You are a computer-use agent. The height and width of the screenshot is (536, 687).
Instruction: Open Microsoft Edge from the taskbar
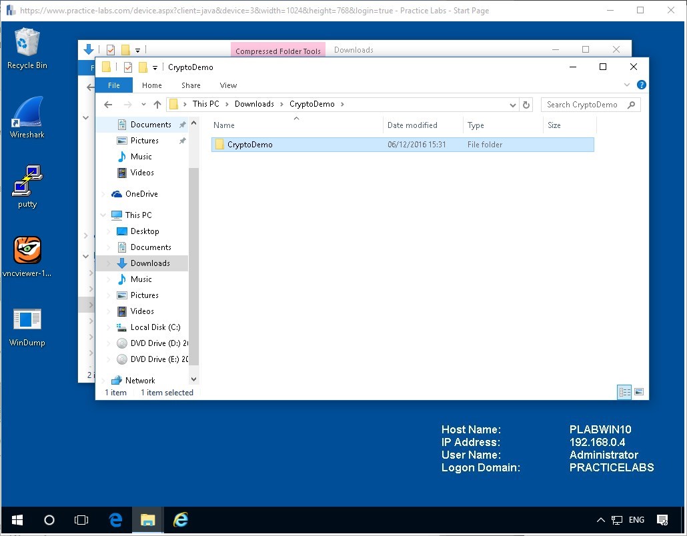click(x=115, y=520)
